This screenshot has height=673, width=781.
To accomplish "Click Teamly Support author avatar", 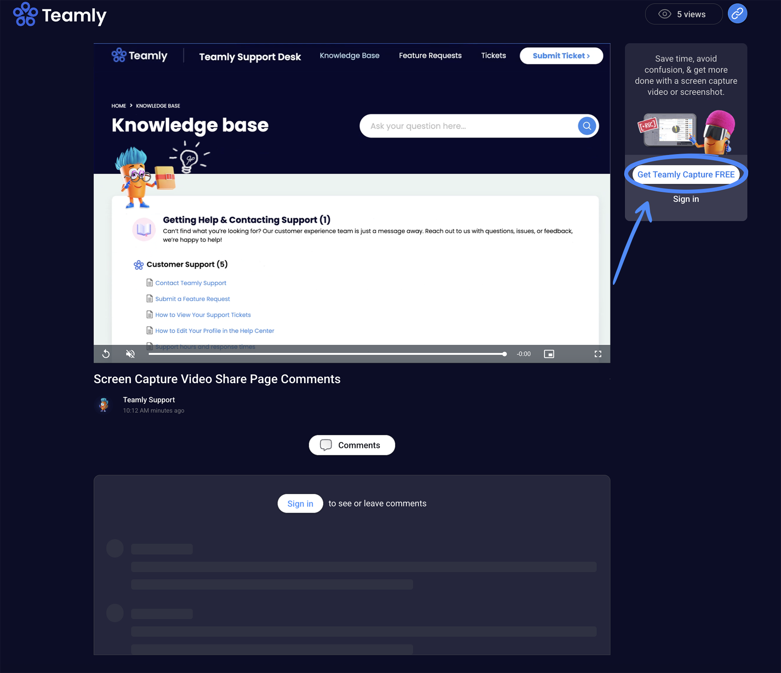I will pyautogui.click(x=104, y=405).
